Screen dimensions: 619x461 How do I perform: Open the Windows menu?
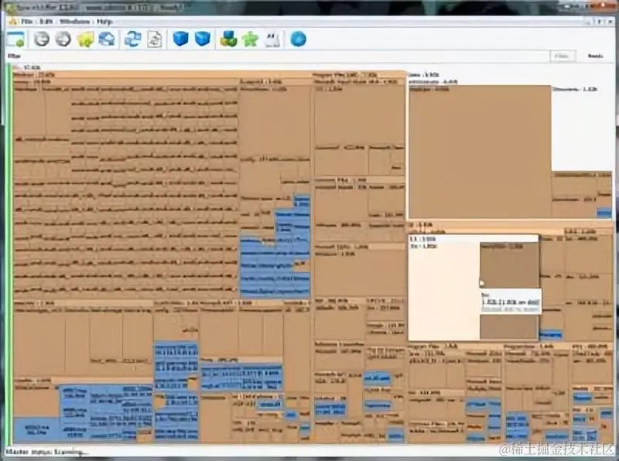click(x=74, y=22)
